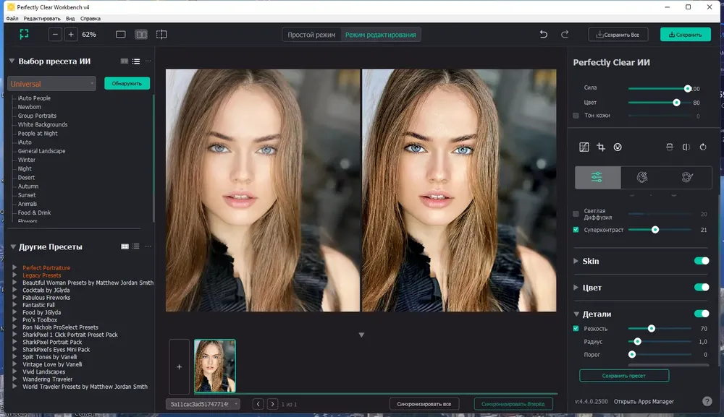Click the redo arrow in top toolbar
Viewport: 724px width, 417px height.
(564, 35)
